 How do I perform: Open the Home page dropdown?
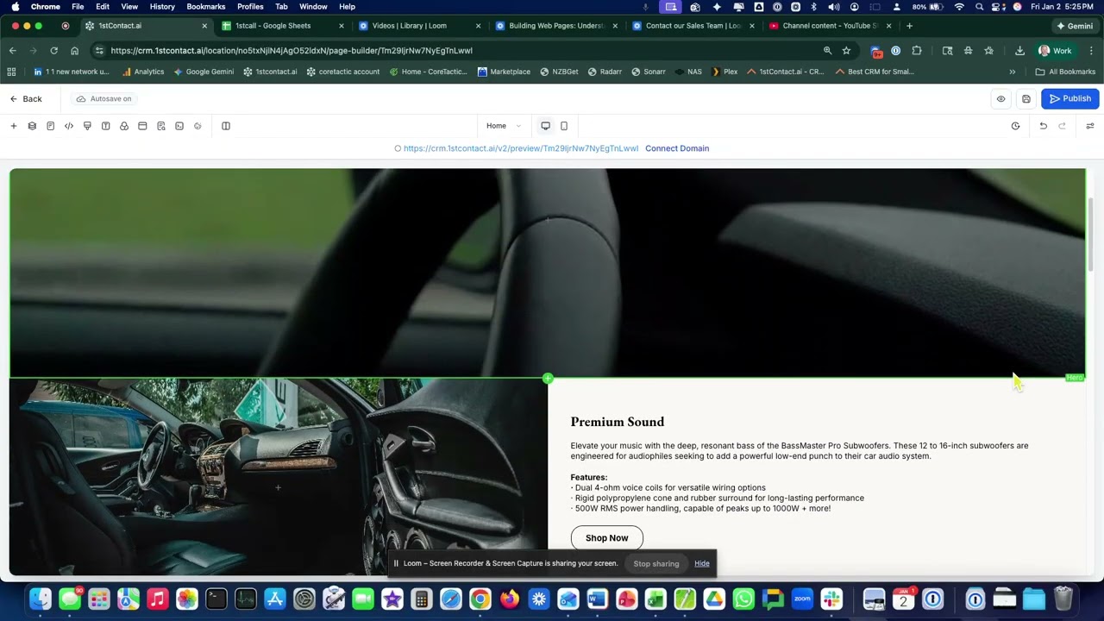click(504, 126)
